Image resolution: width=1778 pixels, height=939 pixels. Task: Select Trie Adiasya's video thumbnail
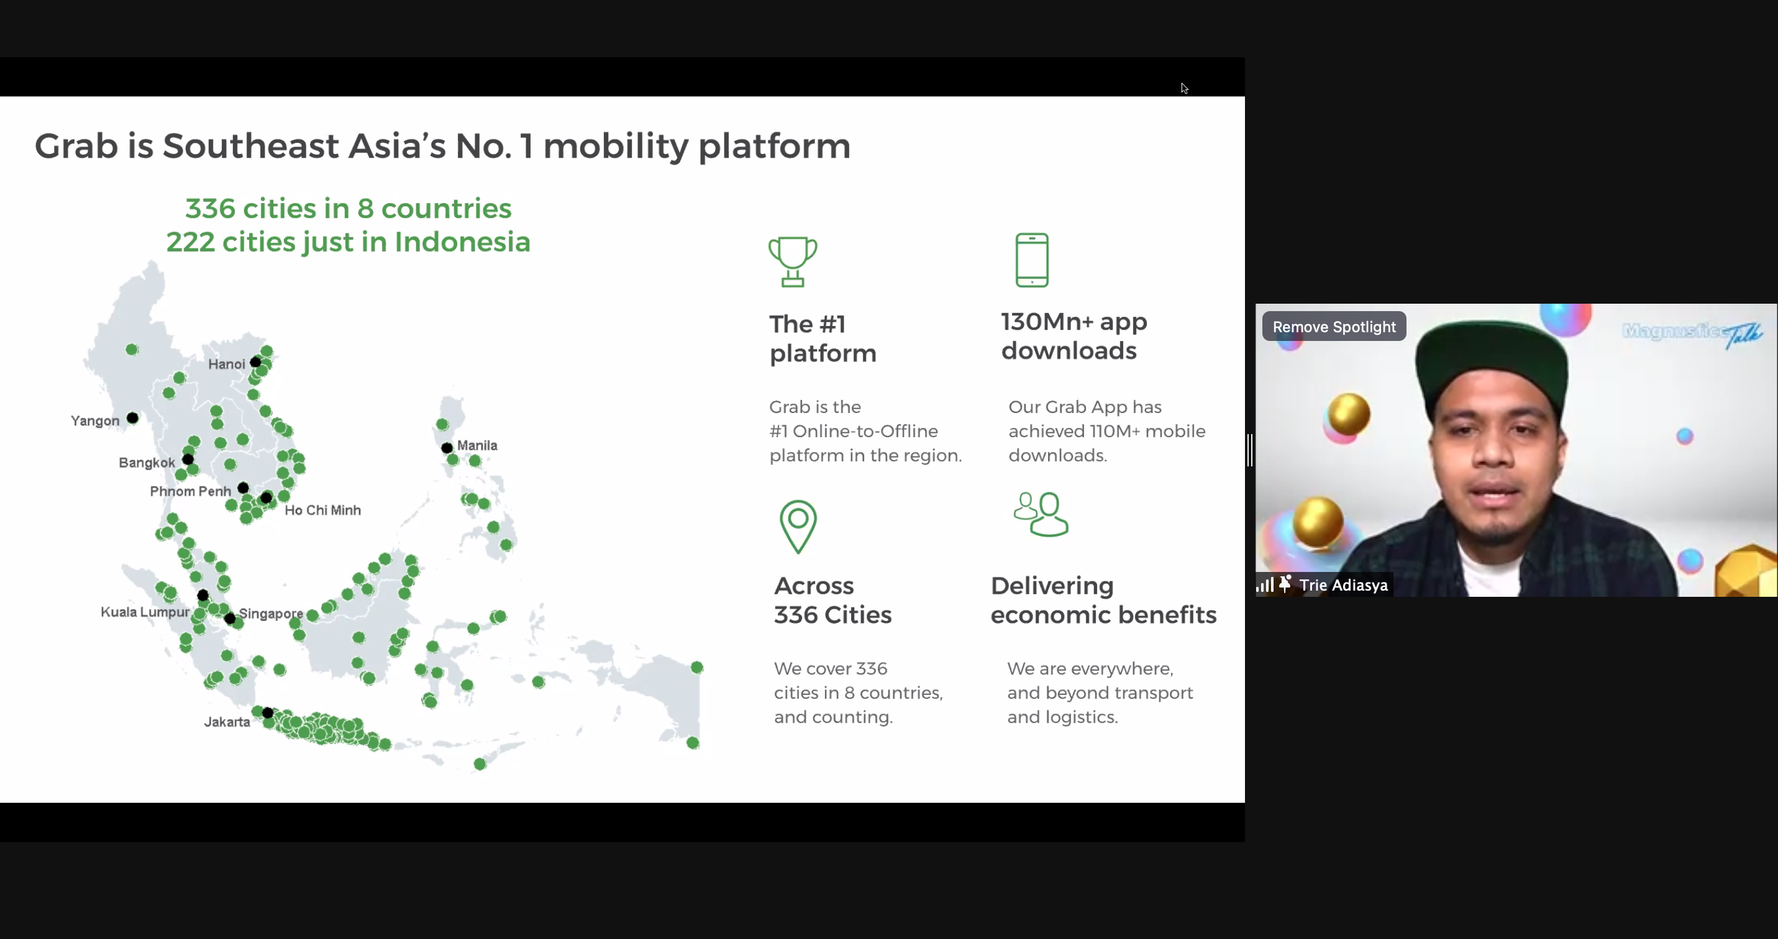(x=1516, y=450)
